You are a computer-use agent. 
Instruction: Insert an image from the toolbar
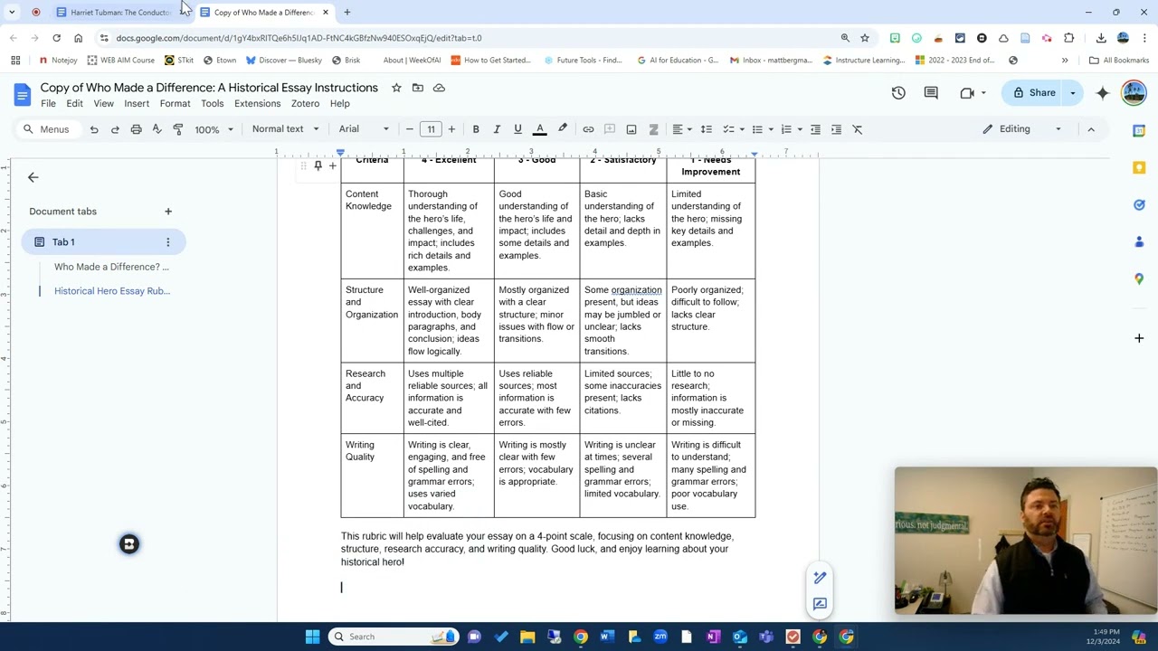(x=631, y=129)
